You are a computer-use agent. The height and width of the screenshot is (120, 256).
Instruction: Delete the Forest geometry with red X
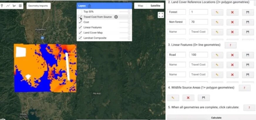pos(232,12)
